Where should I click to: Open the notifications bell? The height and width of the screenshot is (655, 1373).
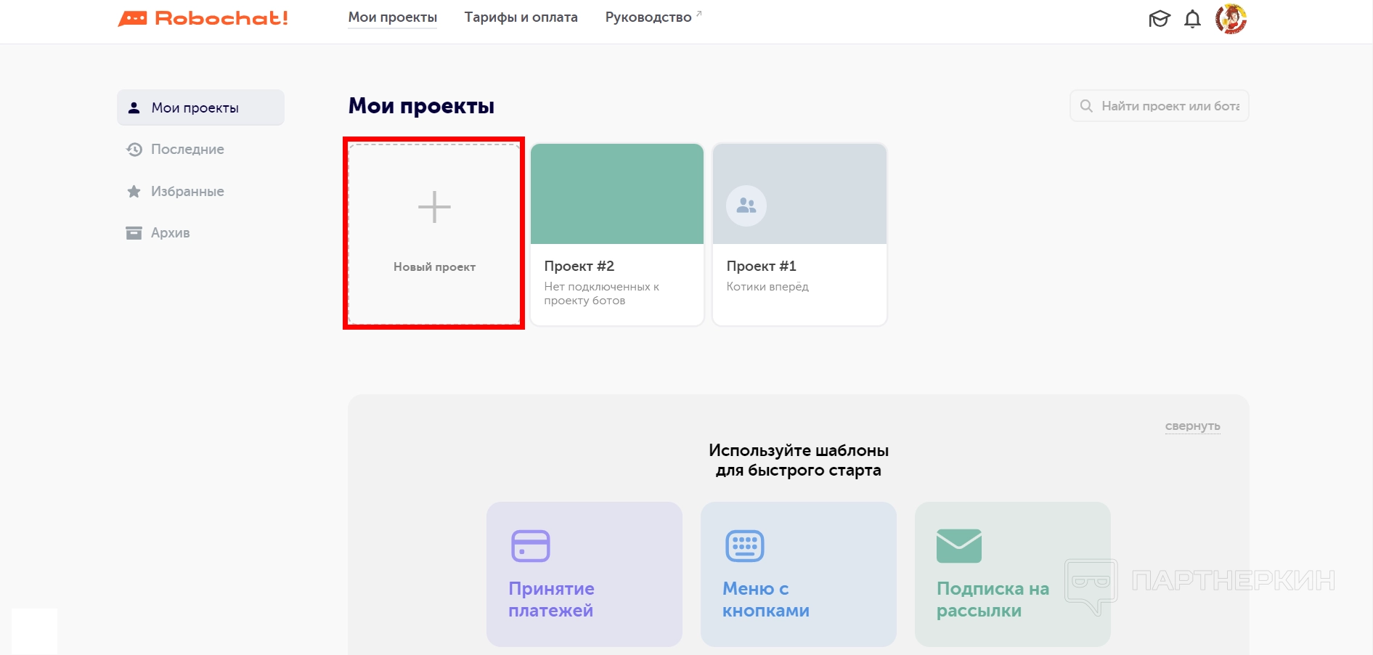pyautogui.click(x=1192, y=19)
